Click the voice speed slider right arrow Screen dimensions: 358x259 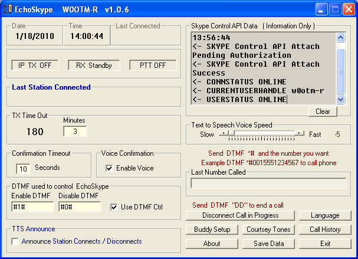pyautogui.click(x=299, y=133)
